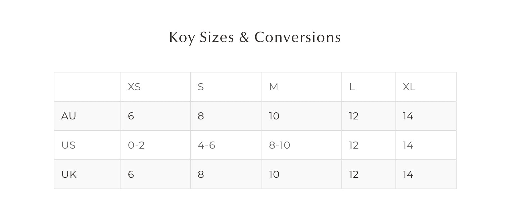
Task: Click UK size 12 cell
Action: tap(354, 174)
